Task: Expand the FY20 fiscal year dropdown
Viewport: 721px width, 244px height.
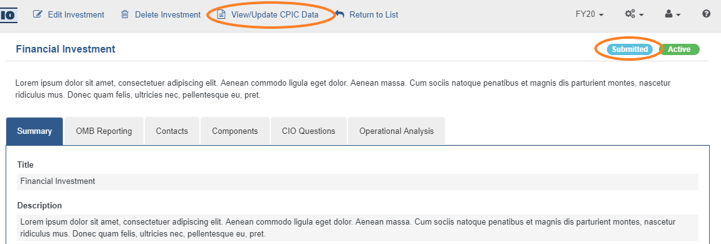Action: pyautogui.click(x=589, y=14)
